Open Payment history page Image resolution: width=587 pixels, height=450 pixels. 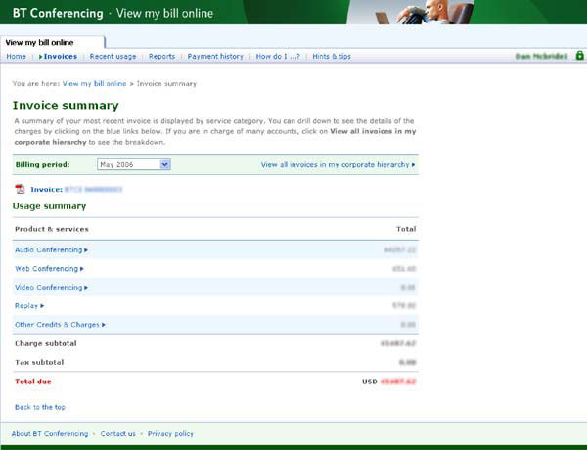215,57
